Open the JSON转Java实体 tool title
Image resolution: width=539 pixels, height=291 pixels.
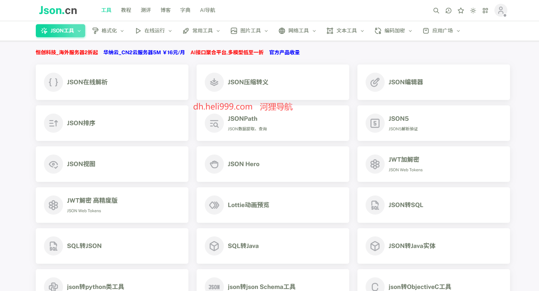pos(412,246)
